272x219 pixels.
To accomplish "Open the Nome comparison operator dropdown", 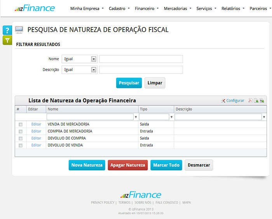I will (x=93, y=59).
